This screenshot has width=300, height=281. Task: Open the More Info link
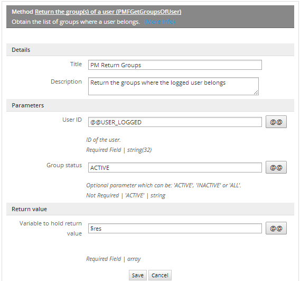pos(160,22)
